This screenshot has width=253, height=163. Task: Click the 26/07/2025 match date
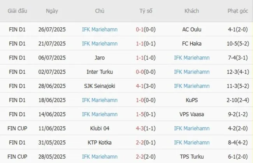(x=52, y=29)
